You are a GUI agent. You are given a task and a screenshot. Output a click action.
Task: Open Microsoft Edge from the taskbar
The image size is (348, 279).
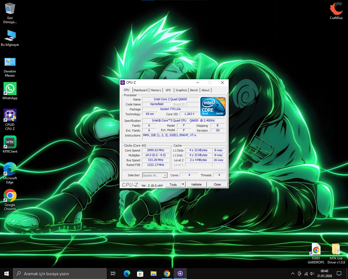127,274
